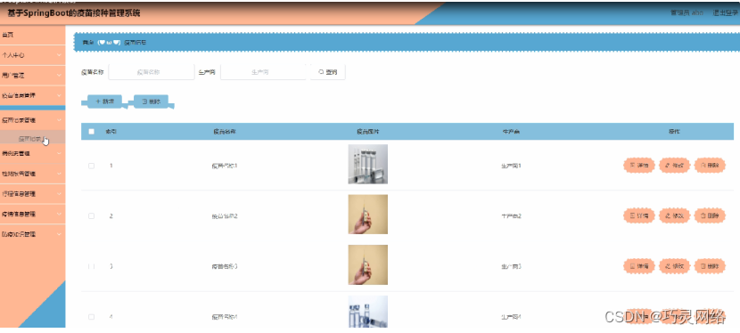Click the 修改 edit button for row 1

[674, 166]
